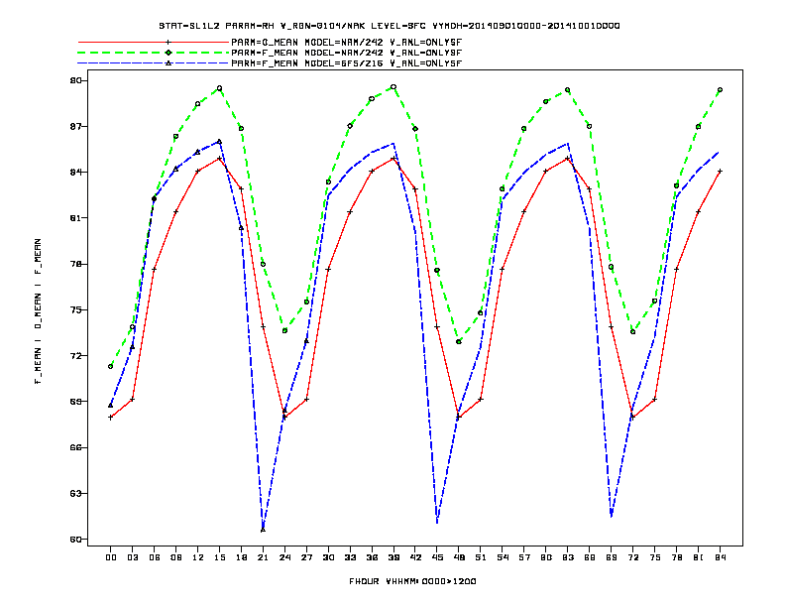
Task: Click green circle data point at hour 84
Action: point(720,90)
